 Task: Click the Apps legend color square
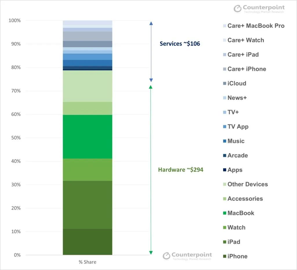pos(224,170)
